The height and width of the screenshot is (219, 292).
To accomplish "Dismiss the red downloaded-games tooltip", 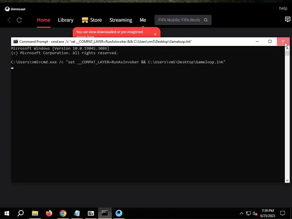I will click(155, 34).
